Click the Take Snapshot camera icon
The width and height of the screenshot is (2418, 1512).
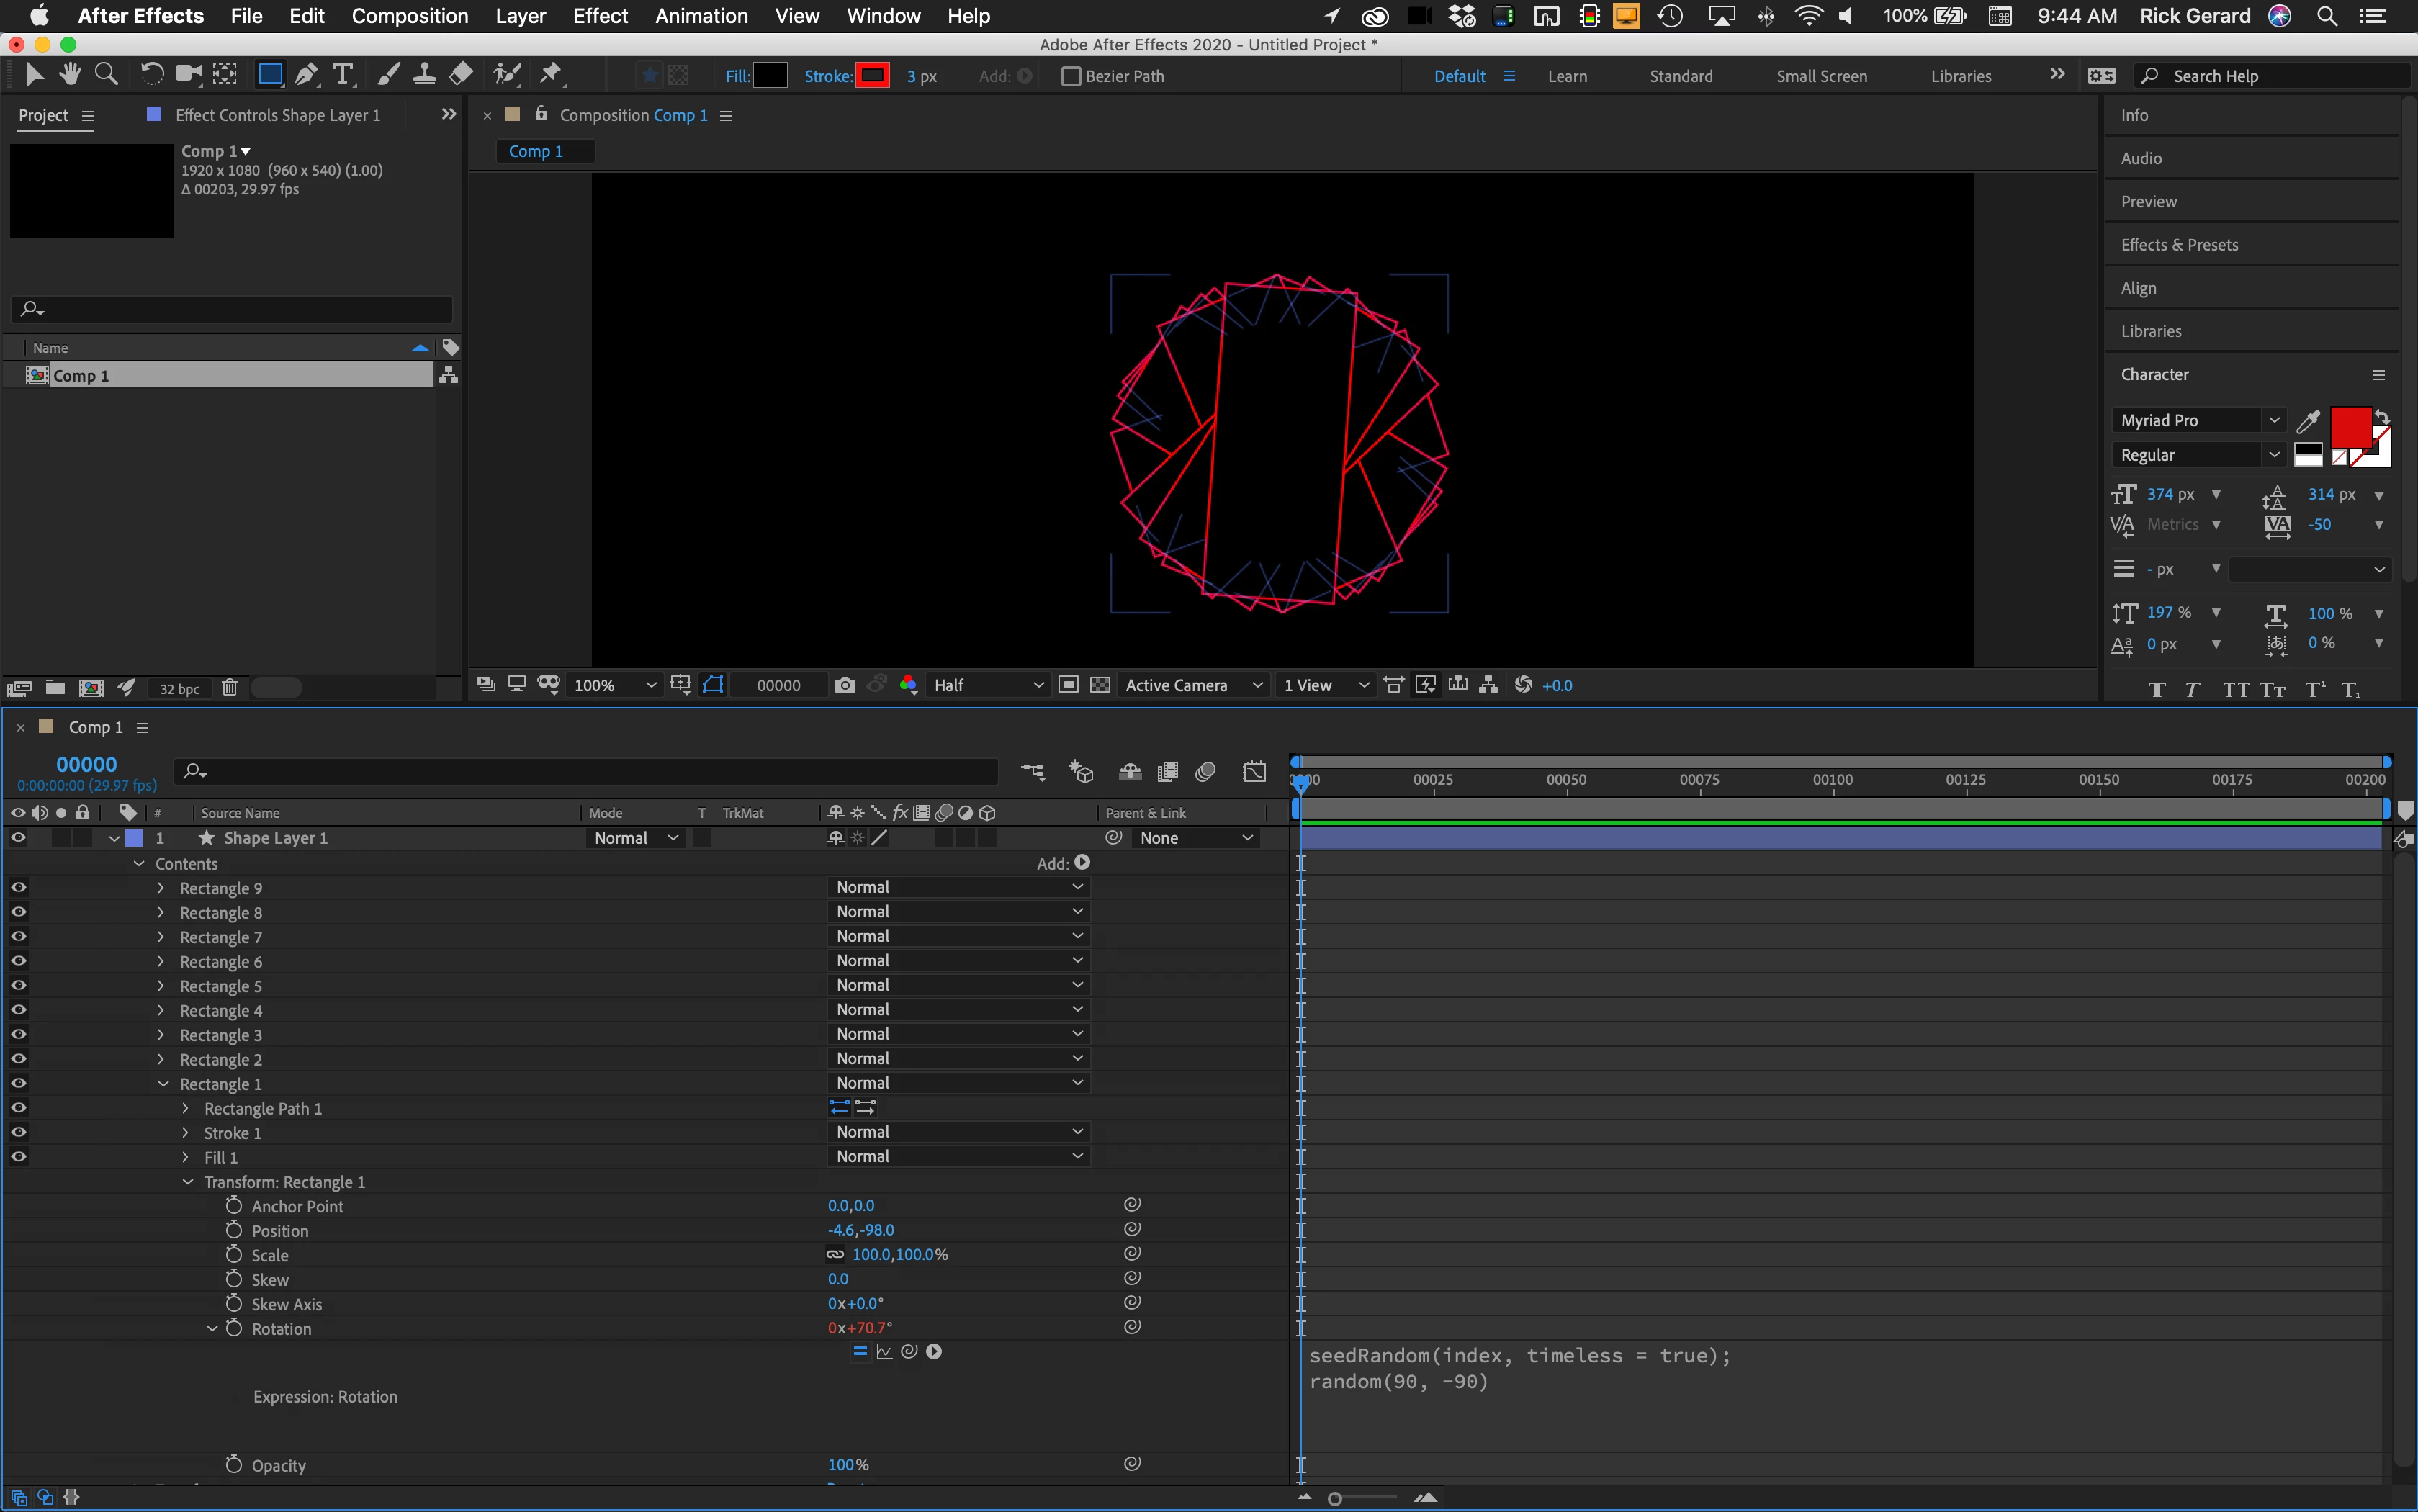[x=845, y=685]
